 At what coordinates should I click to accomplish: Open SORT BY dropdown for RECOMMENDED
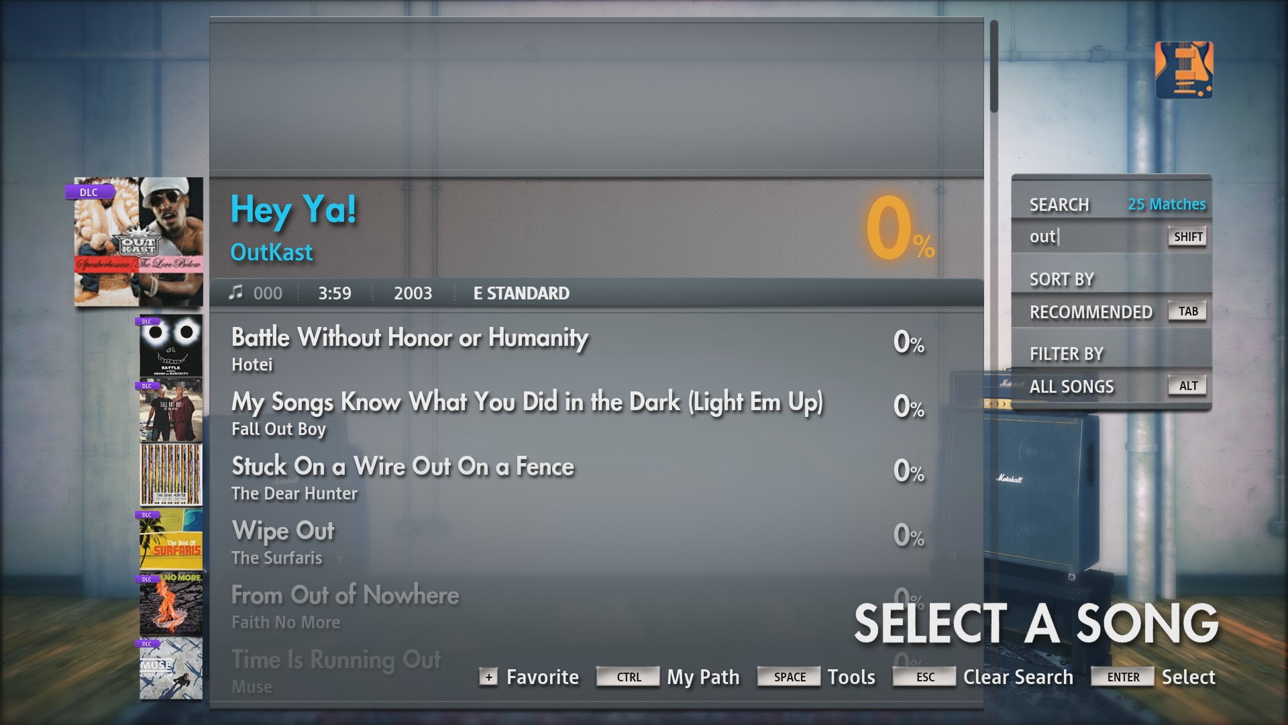point(1091,311)
